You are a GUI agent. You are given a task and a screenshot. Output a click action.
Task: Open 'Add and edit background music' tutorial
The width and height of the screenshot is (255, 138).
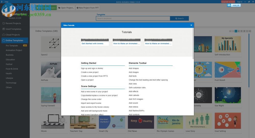coord(94,111)
